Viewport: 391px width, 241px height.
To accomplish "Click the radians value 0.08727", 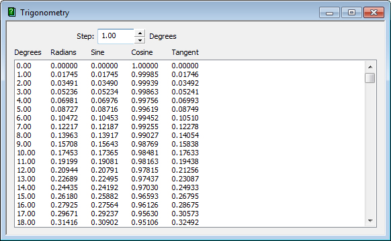I will pyautogui.click(x=64, y=109).
